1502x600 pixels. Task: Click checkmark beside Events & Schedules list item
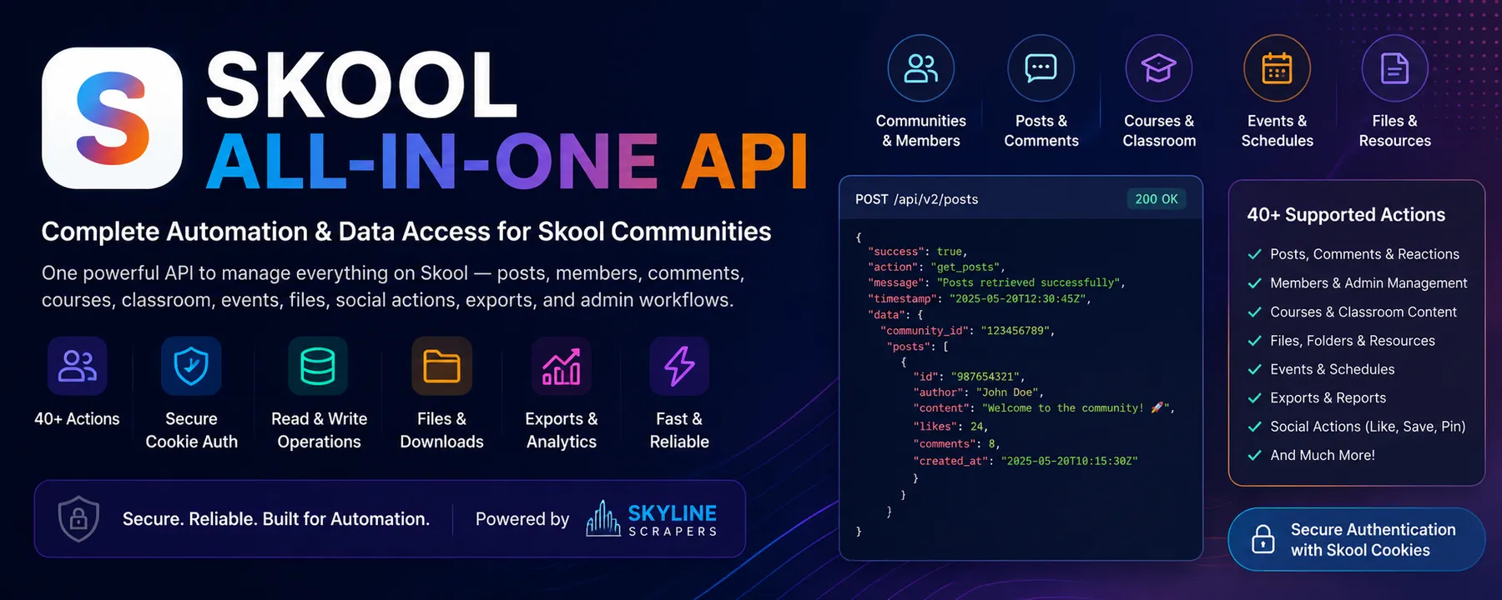[1254, 370]
